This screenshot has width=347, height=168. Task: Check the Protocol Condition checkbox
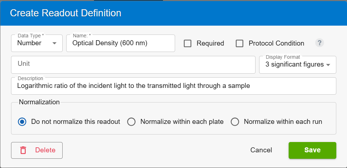click(x=240, y=43)
